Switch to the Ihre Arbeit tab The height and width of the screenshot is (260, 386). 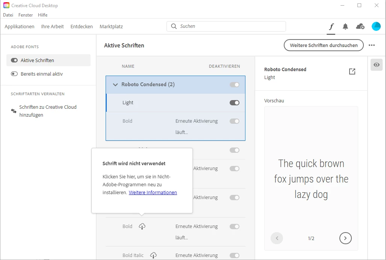coord(53,26)
